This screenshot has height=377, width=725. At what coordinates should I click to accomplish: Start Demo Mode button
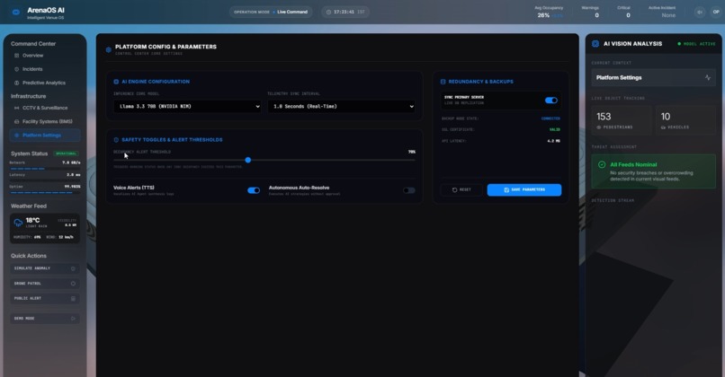pos(45,319)
